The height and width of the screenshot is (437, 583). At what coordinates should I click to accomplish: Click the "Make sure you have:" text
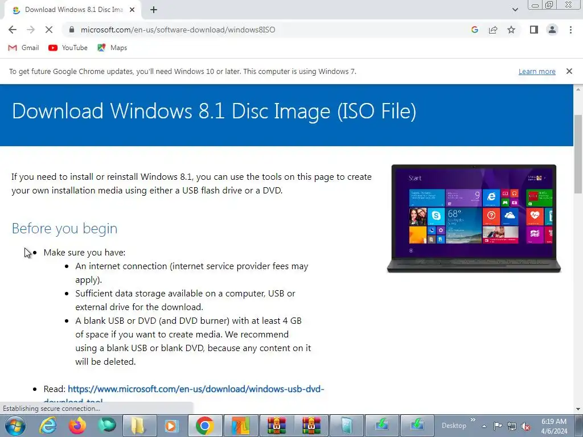[84, 252]
